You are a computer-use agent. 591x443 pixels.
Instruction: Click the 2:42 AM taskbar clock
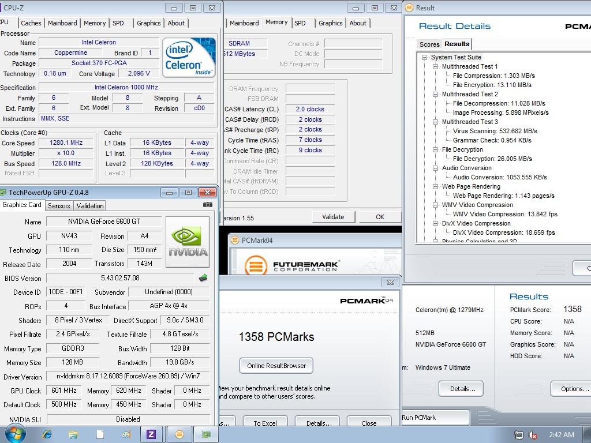click(562, 435)
